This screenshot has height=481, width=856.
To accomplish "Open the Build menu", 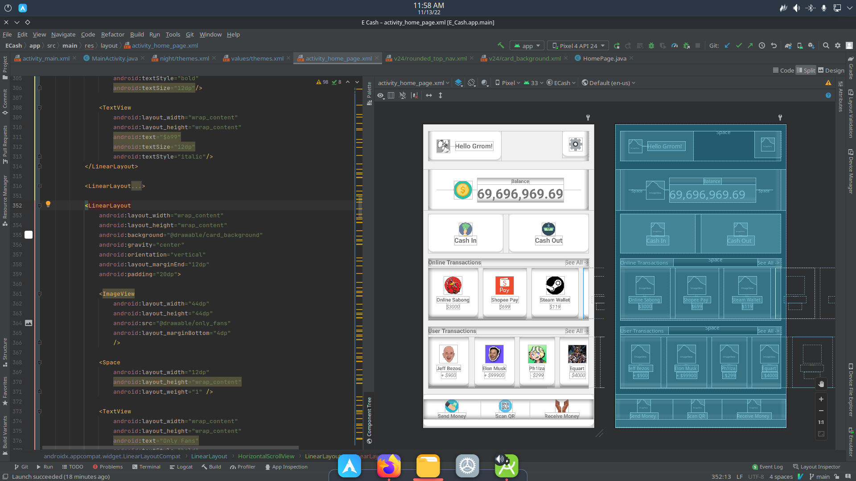I will click(137, 34).
